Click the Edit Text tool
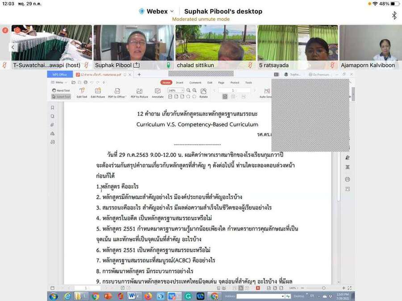This screenshot has height=301, width=402. pyautogui.click(x=82, y=93)
